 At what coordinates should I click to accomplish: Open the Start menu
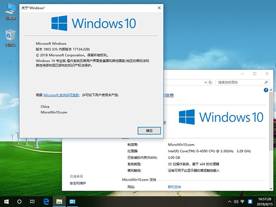coord(6,201)
